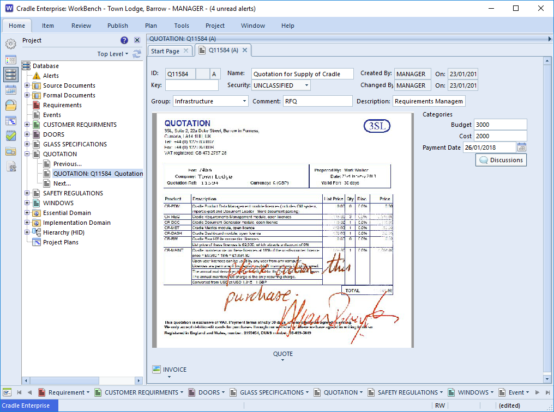Click the empty Key input field

pos(192,85)
